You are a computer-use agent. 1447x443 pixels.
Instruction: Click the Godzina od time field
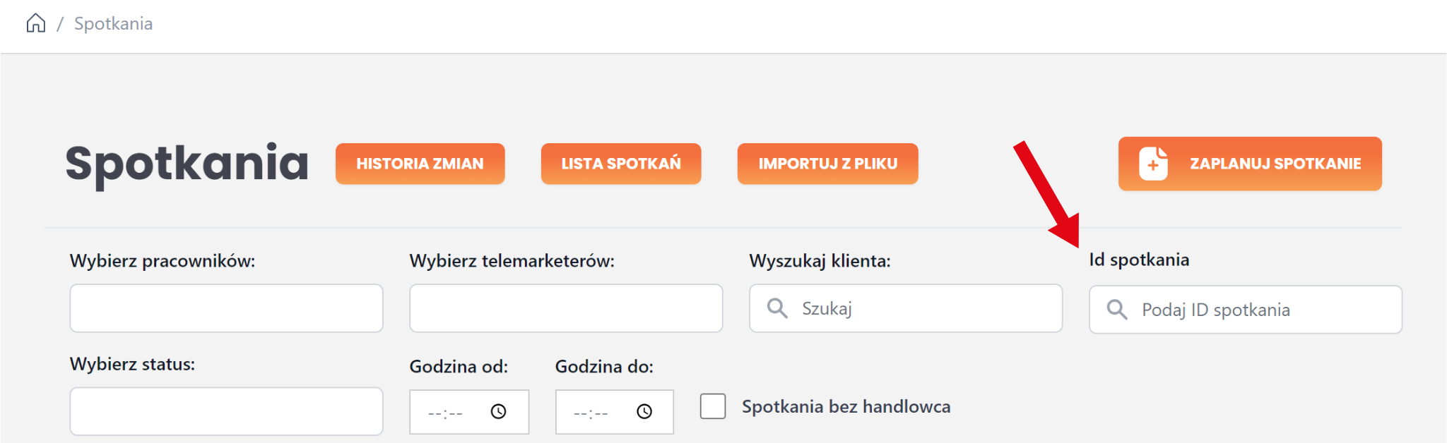[447, 413]
